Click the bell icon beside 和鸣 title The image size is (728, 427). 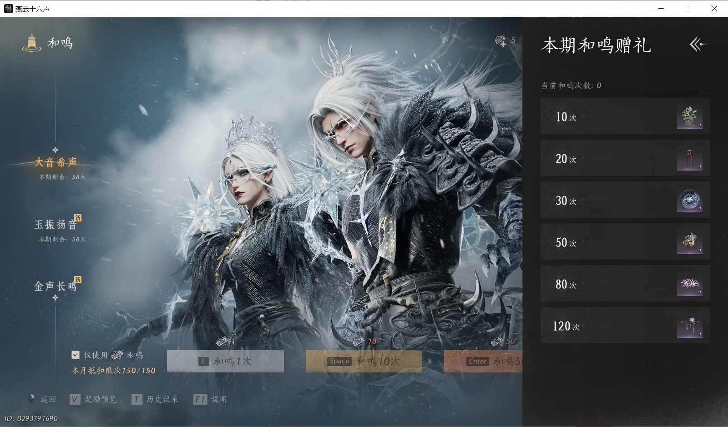pos(31,42)
